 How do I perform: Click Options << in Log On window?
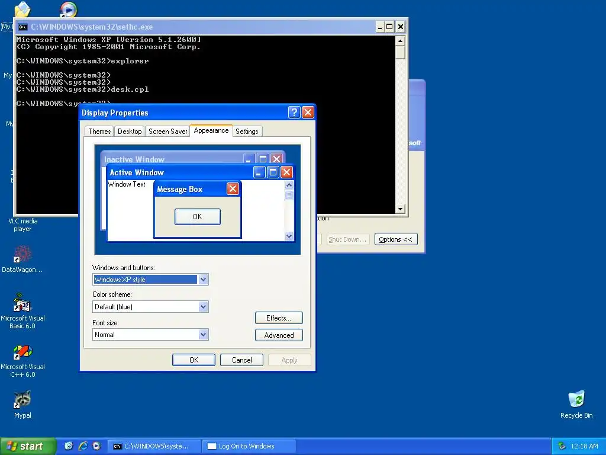pos(396,239)
